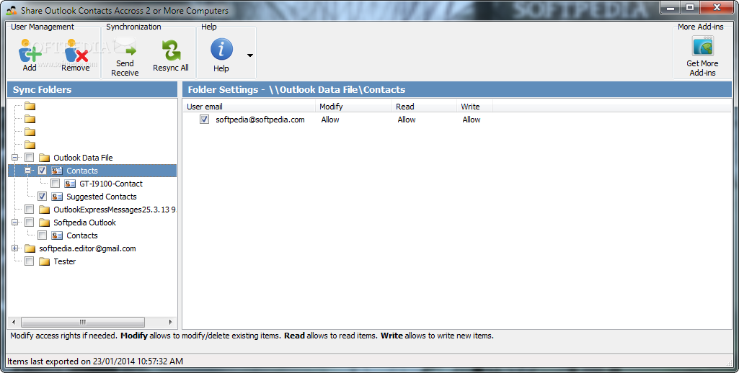Select the Outlook Data File folder icon
Screen dimensions: 739x373
[44, 158]
